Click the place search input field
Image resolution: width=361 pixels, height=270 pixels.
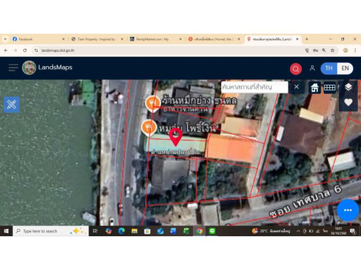point(254,87)
